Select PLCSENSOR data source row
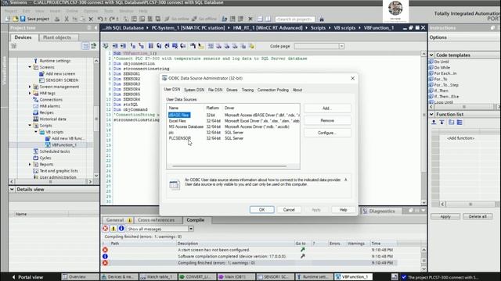Screen dimensions: 501x281 click(x=233, y=138)
